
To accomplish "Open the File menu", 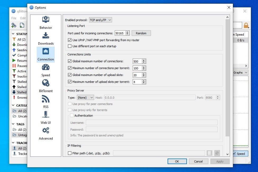I will click(x=14, y=18).
